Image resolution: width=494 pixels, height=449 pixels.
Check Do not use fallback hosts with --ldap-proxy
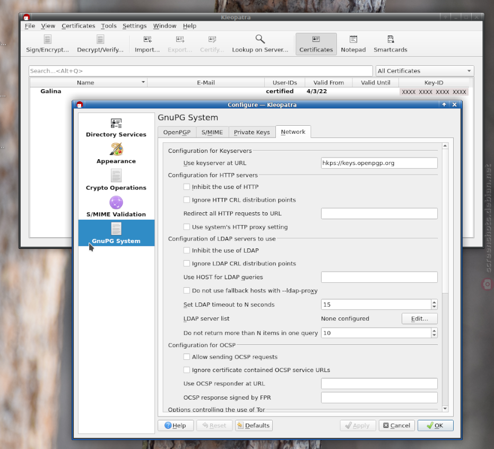click(187, 290)
